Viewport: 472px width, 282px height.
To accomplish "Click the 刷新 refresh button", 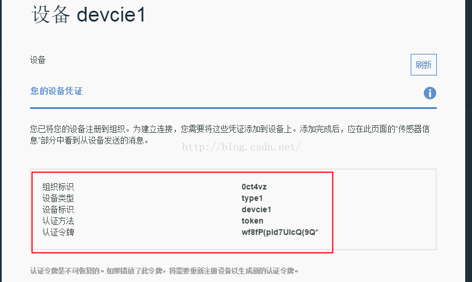I will coord(423,65).
